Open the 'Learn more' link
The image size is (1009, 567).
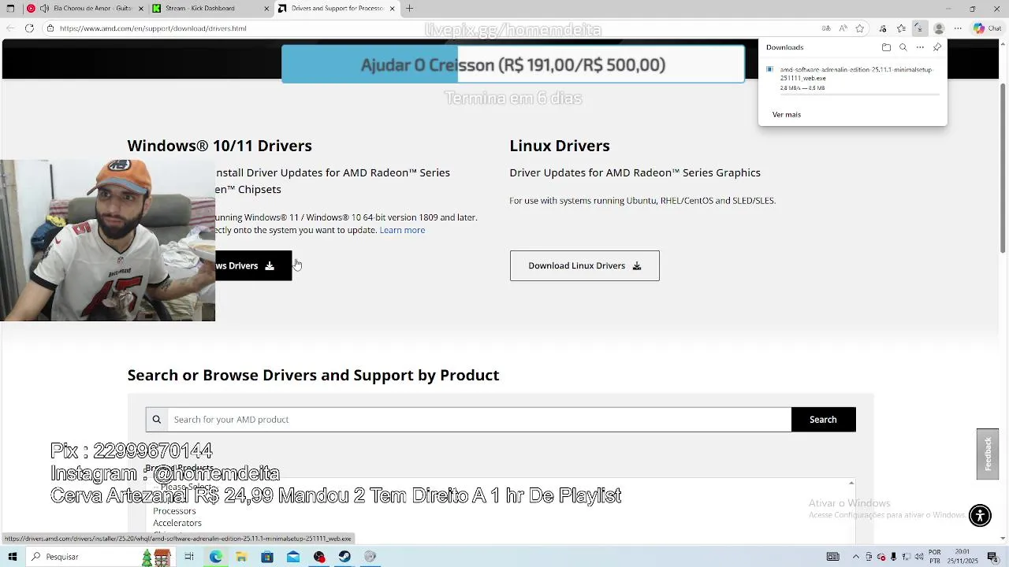(x=402, y=230)
